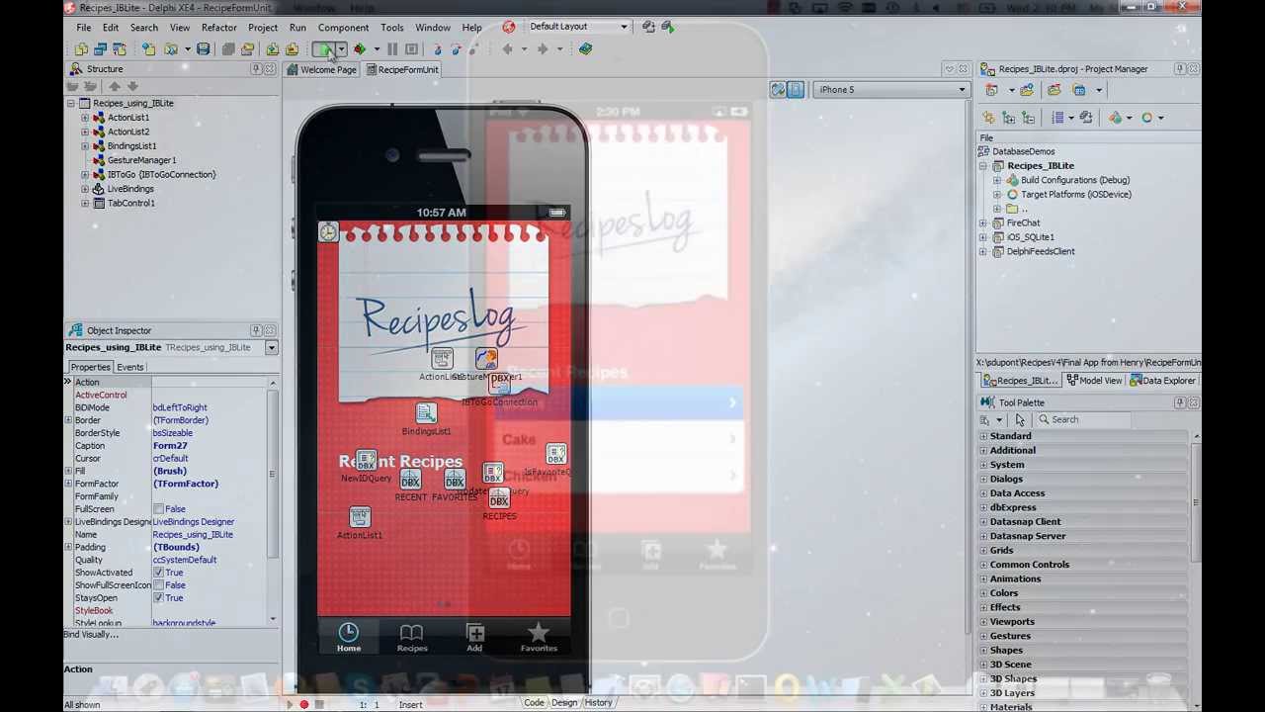Click the Run Without Debugging icon
The width and height of the screenshot is (1265, 712).
pyautogui.click(x=360, y=49)
